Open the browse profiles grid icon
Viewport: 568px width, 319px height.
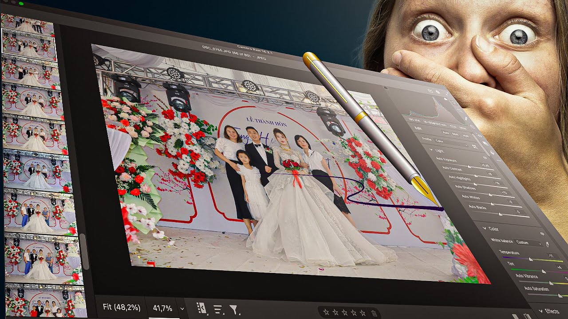[x=474, y=146]
